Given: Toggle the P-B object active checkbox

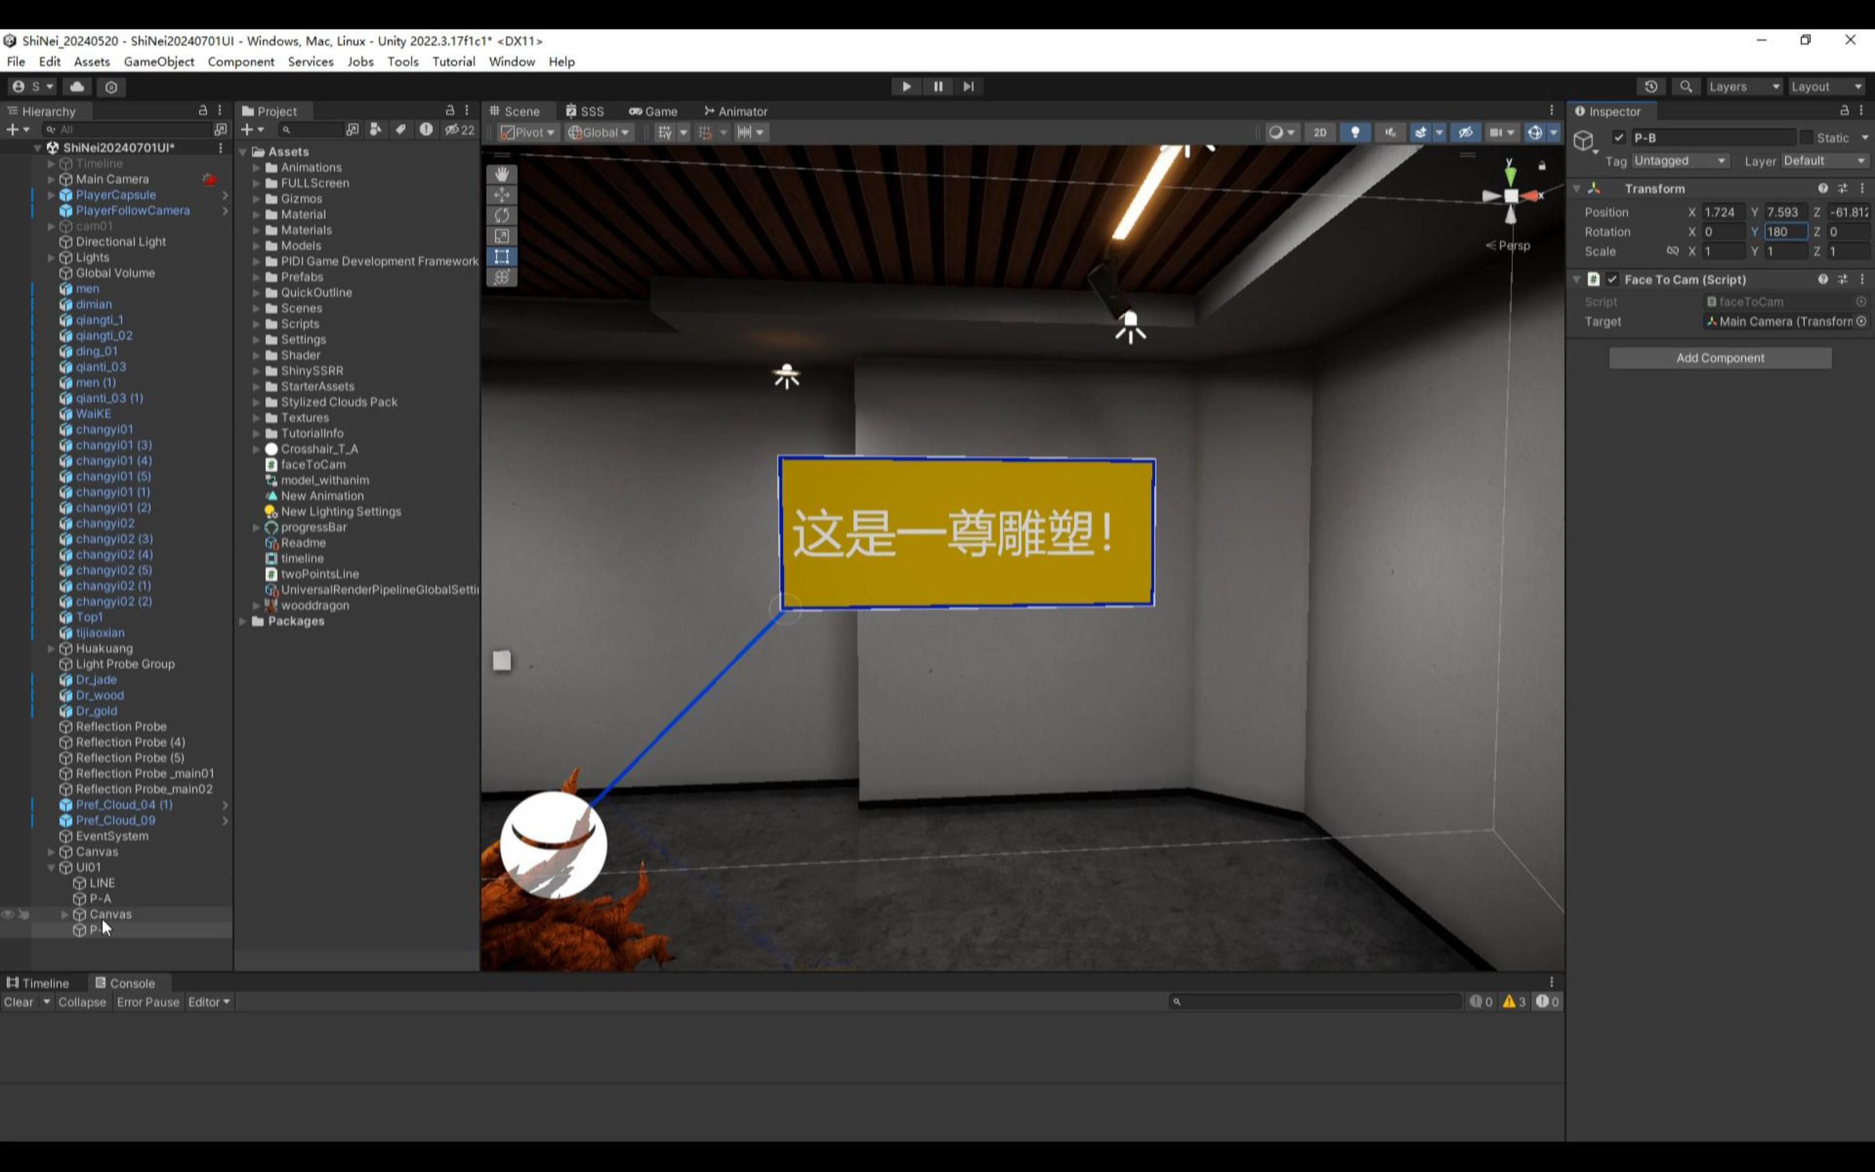Looking at the screenshot, I should coord(1618,138).
